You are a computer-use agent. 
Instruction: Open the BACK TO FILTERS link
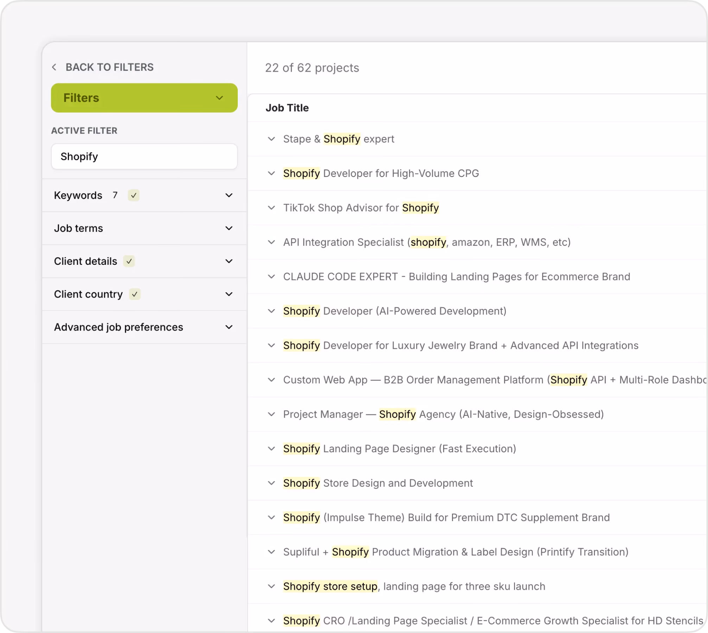[109, 67]
